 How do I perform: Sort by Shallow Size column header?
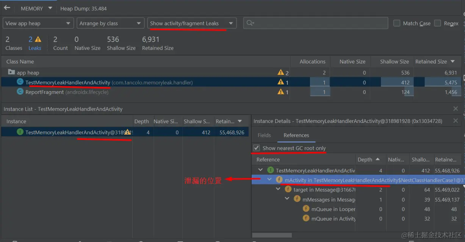(x=395, y=62)
